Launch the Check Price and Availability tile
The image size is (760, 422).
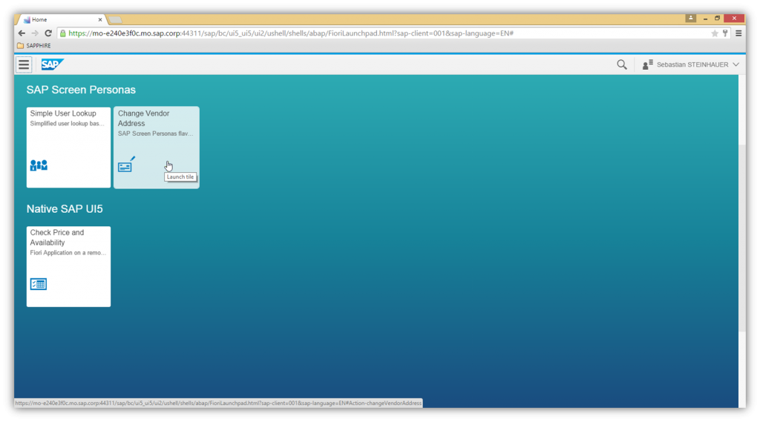68,266
